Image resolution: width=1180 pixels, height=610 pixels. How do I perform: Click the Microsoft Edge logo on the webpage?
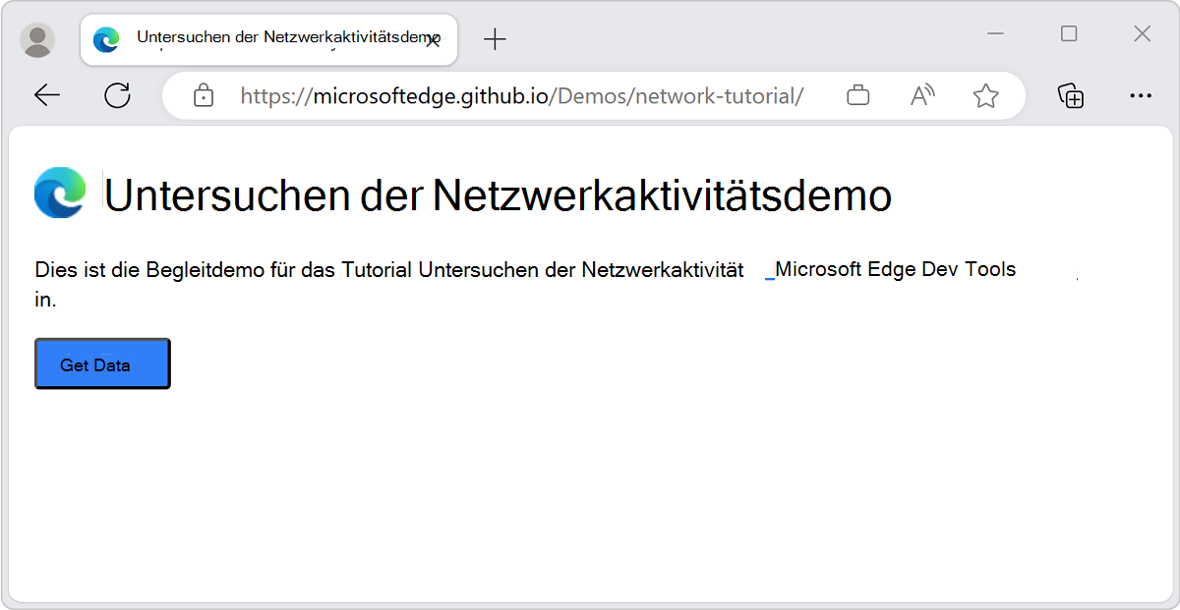[x=58, y=194]
